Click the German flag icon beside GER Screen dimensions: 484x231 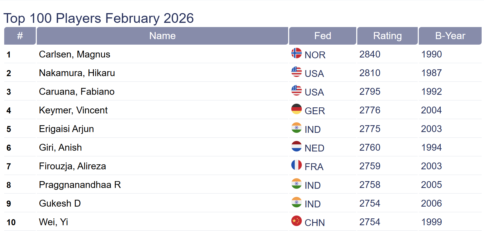tap(296, 109)
